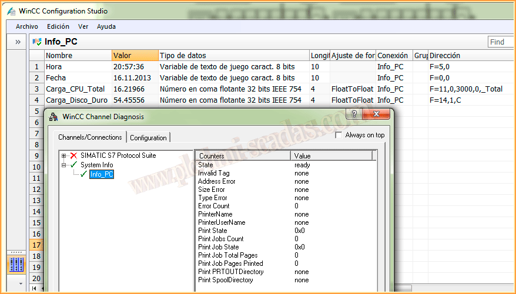Open the Archivo menu
The height and width of the screenshot is (294, 516).
click(27, 26)
